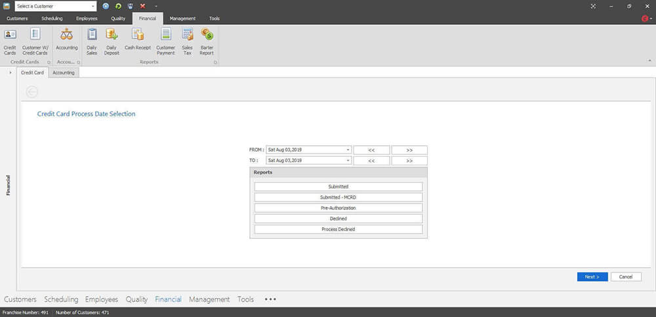656x317 pixels.
Task: Click the Accounting scales icon
Action: [x=66, y=39]
